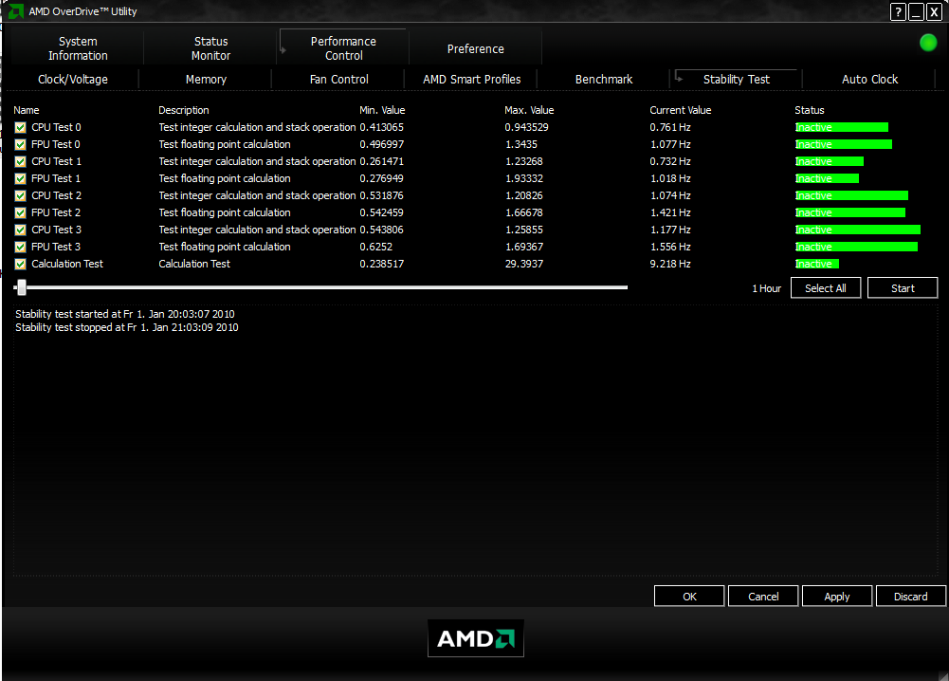Toggle the FPU Test 1 checkbox
Viewport: 949px width, 681px height.
coord(21,178)
